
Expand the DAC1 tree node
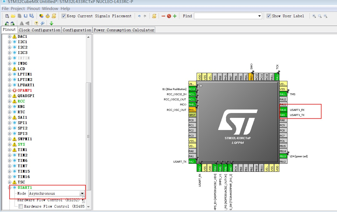pyautogui.click(x=10, y=36)
